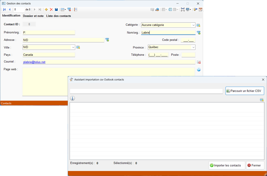Delete the contact with the red X icon
This screenshot has width=267, height=176.
pyautogui.click(x=51, y=10)
